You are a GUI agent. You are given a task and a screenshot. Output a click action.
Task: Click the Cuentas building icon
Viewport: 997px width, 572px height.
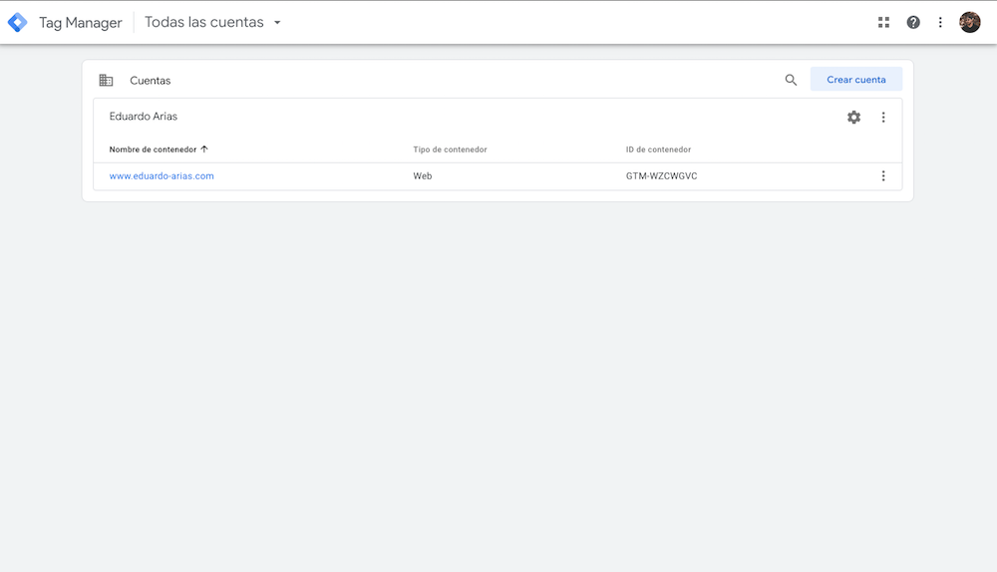tap(107, 80)
